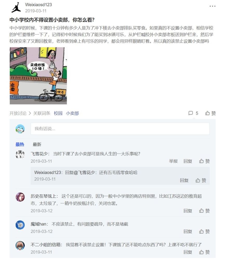Like 飞雪花少's comment

pos(204,161)
